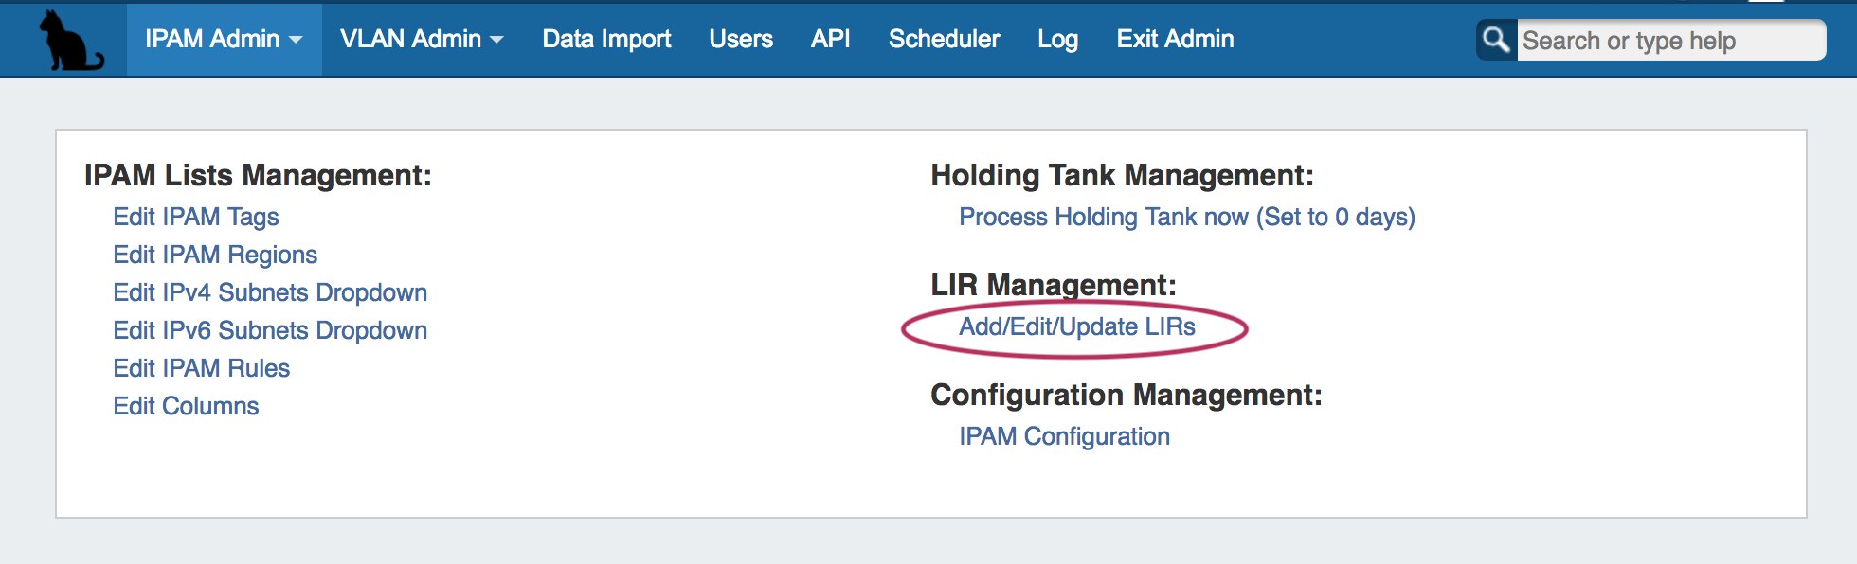The image size is (1857, 564).
Task: Expand the VLAN Admin dropdown menu
Action: (x=422, y=39)
